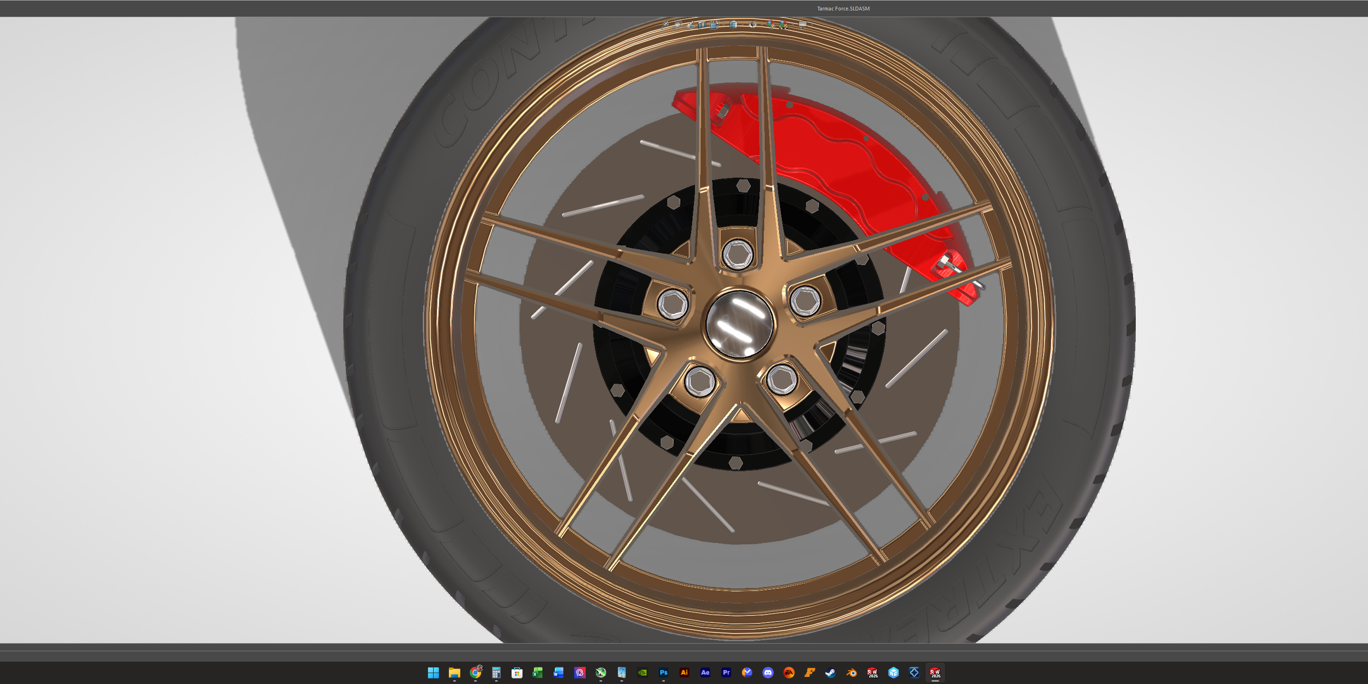
Task: Select the red brake caliper
Action: 843,164
